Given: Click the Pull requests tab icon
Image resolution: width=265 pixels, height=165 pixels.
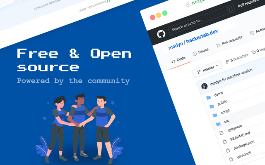Looking at the screenshot, I should tap(218, 45).
